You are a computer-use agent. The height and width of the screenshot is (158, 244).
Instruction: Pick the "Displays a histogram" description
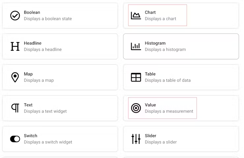(165, 50)
